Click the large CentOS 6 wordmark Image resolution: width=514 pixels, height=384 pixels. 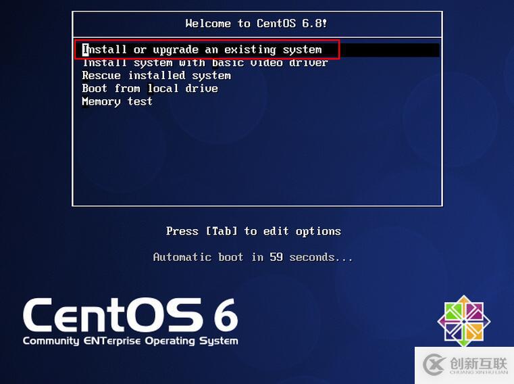click(x=130, y=316)
